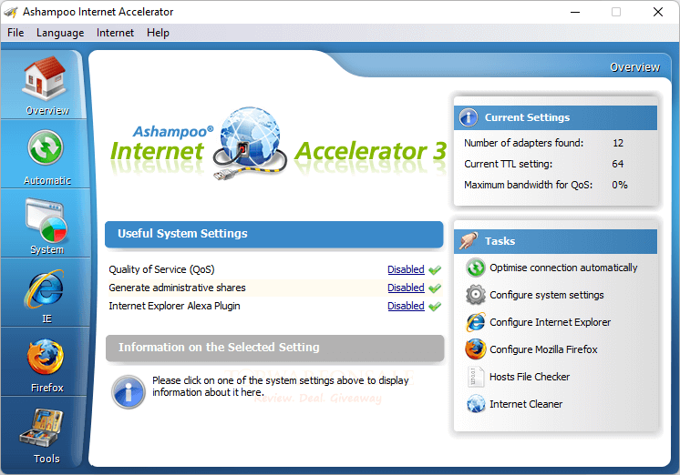Open the Internet menu
Image resolution: width=680 pixels, height=475 pixels.
pyautogui.click(x=115, y=33)
